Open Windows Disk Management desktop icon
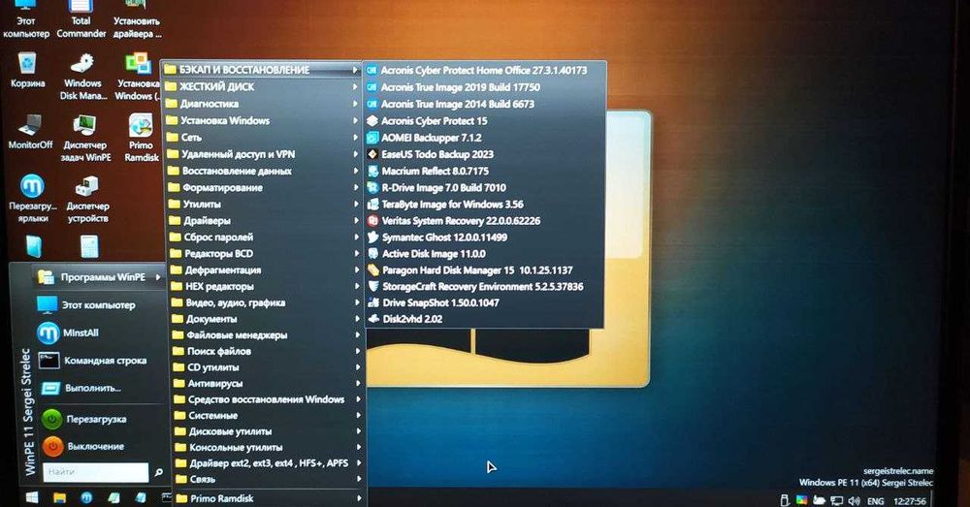The height and width of the screenshot is (507, 970). [82, 76]
